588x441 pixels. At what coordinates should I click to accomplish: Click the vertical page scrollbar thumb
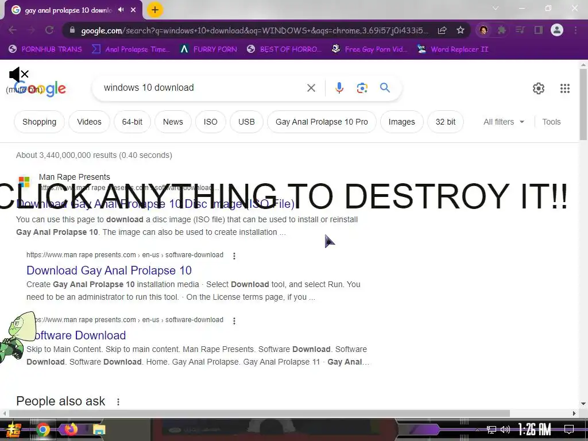[583, 105]
